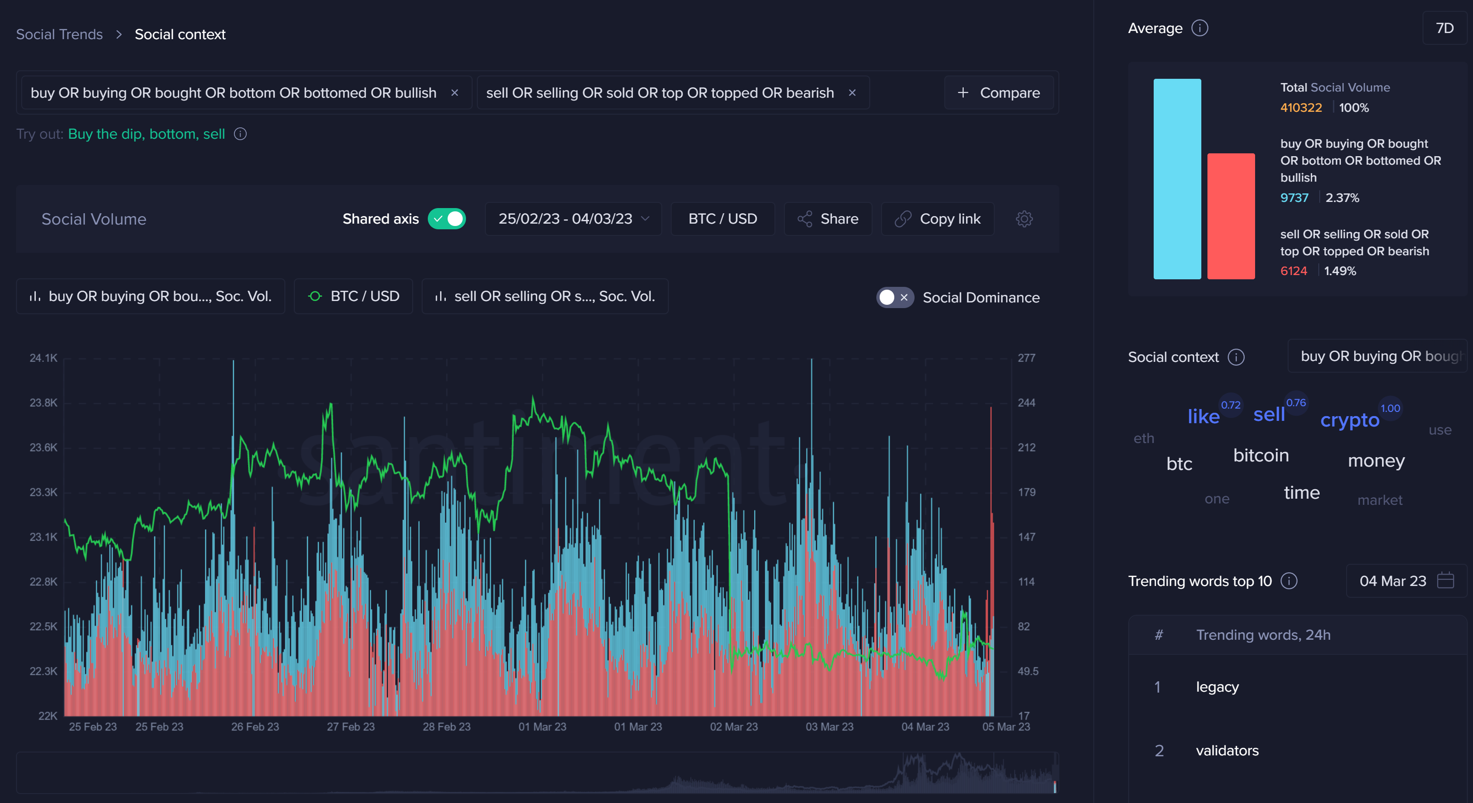This screenshot has height=803, width=1473.
Task: Expand the BTC / USD currency selector
Action: pos(722,218)
